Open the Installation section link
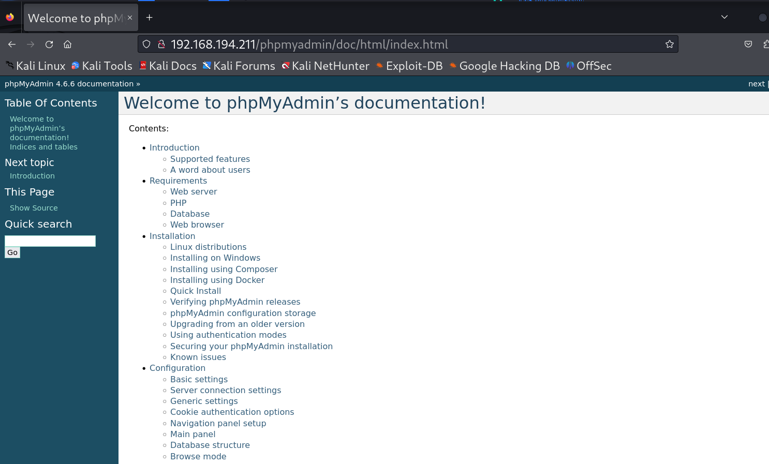The height and width of the screenshot is (464, 769). pyautogui.click(x=172, y=236)
